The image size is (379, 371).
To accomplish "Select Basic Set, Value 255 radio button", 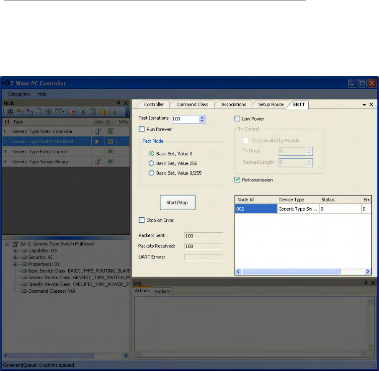I will pyautogui.click(x=151, y=163).
